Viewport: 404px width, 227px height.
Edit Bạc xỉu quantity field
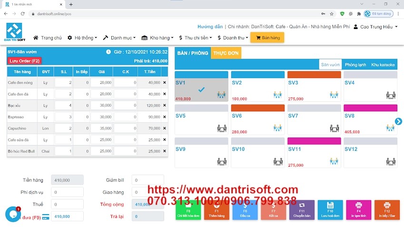pos(63,105)
